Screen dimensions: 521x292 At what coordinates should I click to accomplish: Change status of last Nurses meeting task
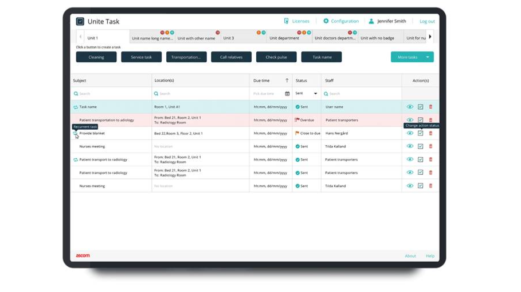(421, 186)
